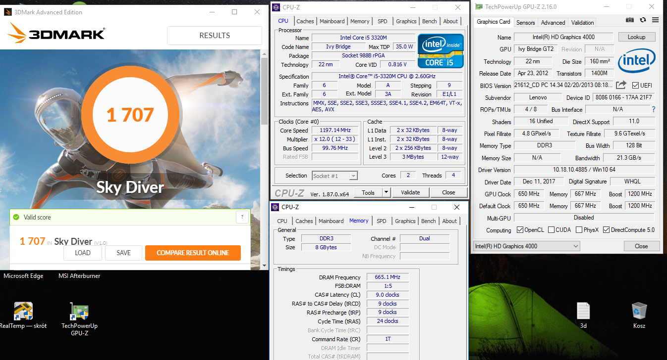
Task: Click the Microsoft Edge desktop label
Action: pos(23,276)
